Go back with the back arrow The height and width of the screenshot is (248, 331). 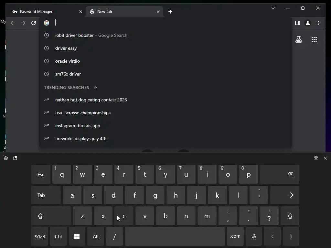[x=13, y=23]
